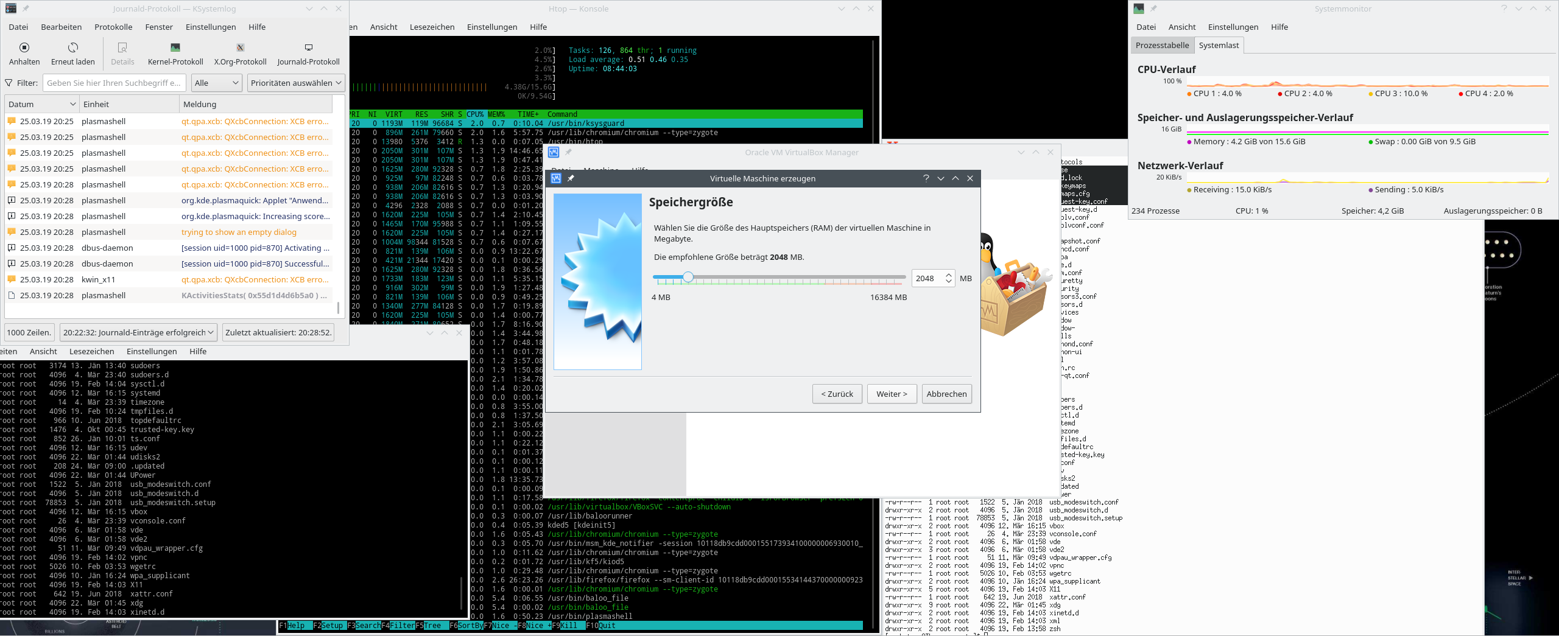Click the Erneut laden reload icon
The height and width of the screenshot is (636, 1559).
point(73,47)
